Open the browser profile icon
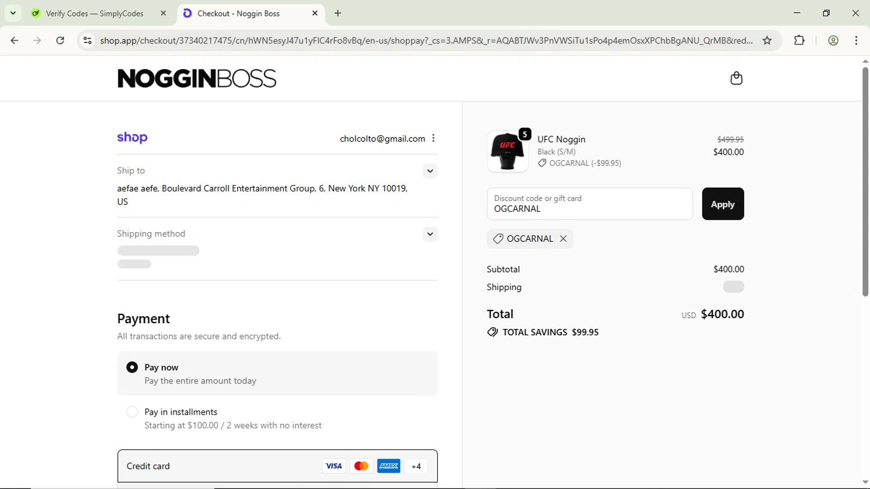Image resolution: width=870 pixels, height=489 pixels. point(833,41)
